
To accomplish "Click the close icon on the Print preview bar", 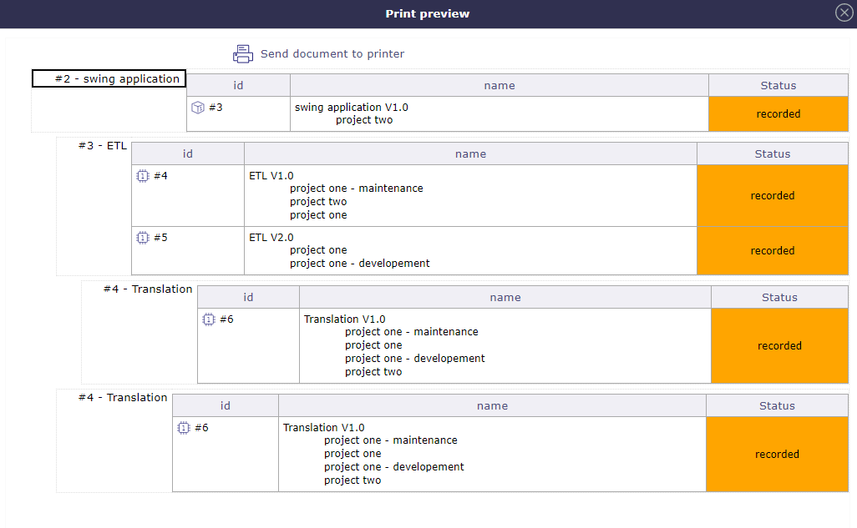I will 843,13.
